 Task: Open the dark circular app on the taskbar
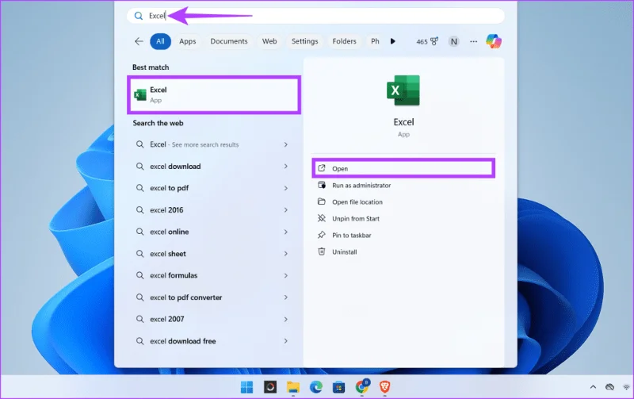click(270, 387)
